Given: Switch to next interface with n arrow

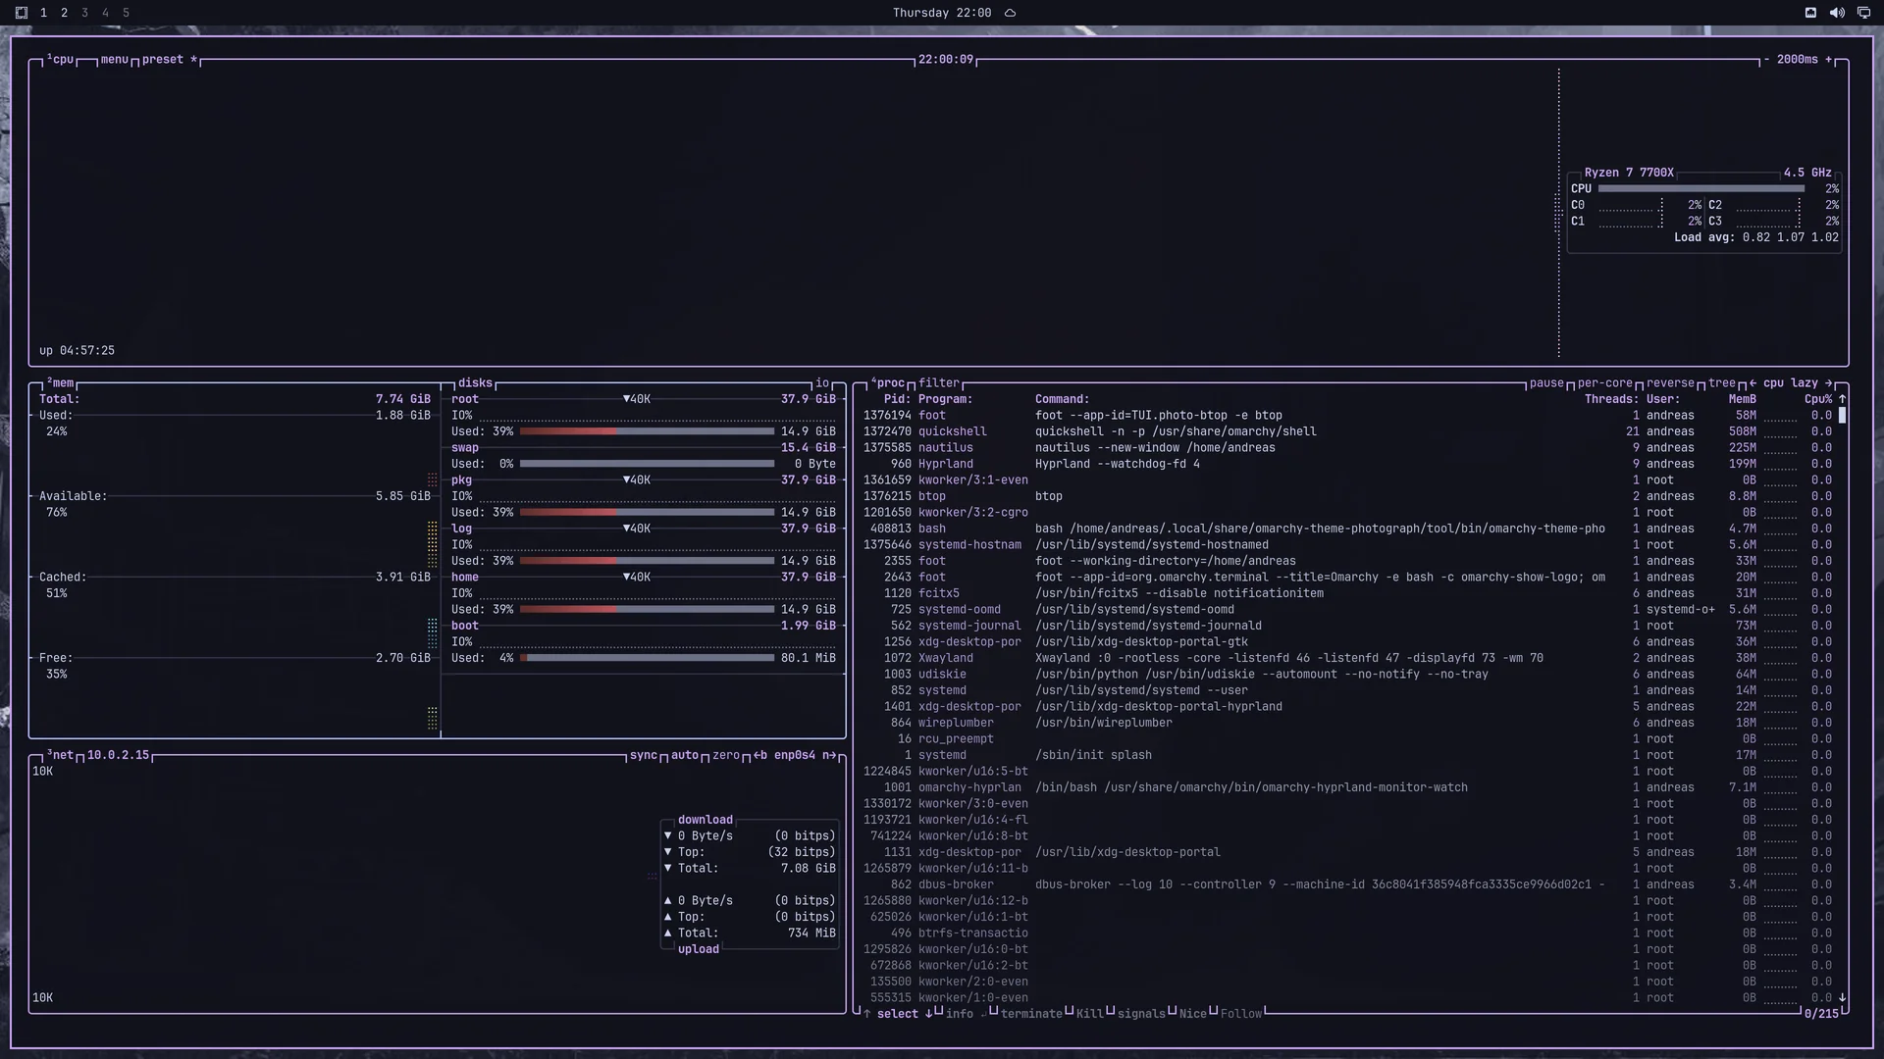Looking at the screenshot, I should tap(829, 755).
